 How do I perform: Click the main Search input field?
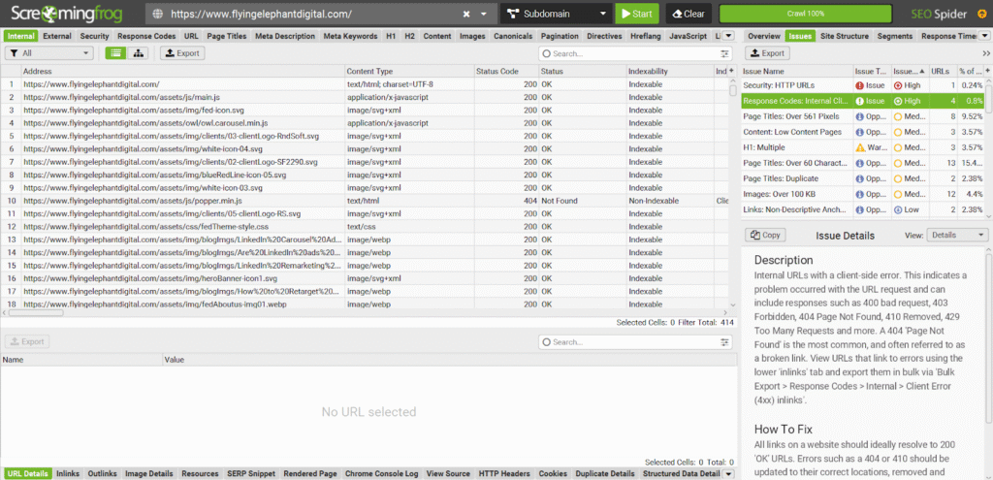tap(635, 54)
